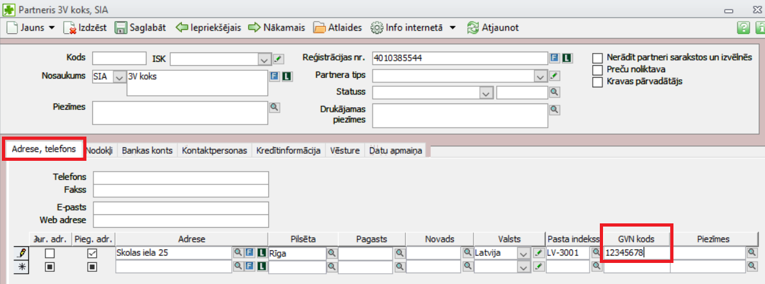Click the Adrese column header
Screen dimensions: 765x284
click(x=191, y=239)
